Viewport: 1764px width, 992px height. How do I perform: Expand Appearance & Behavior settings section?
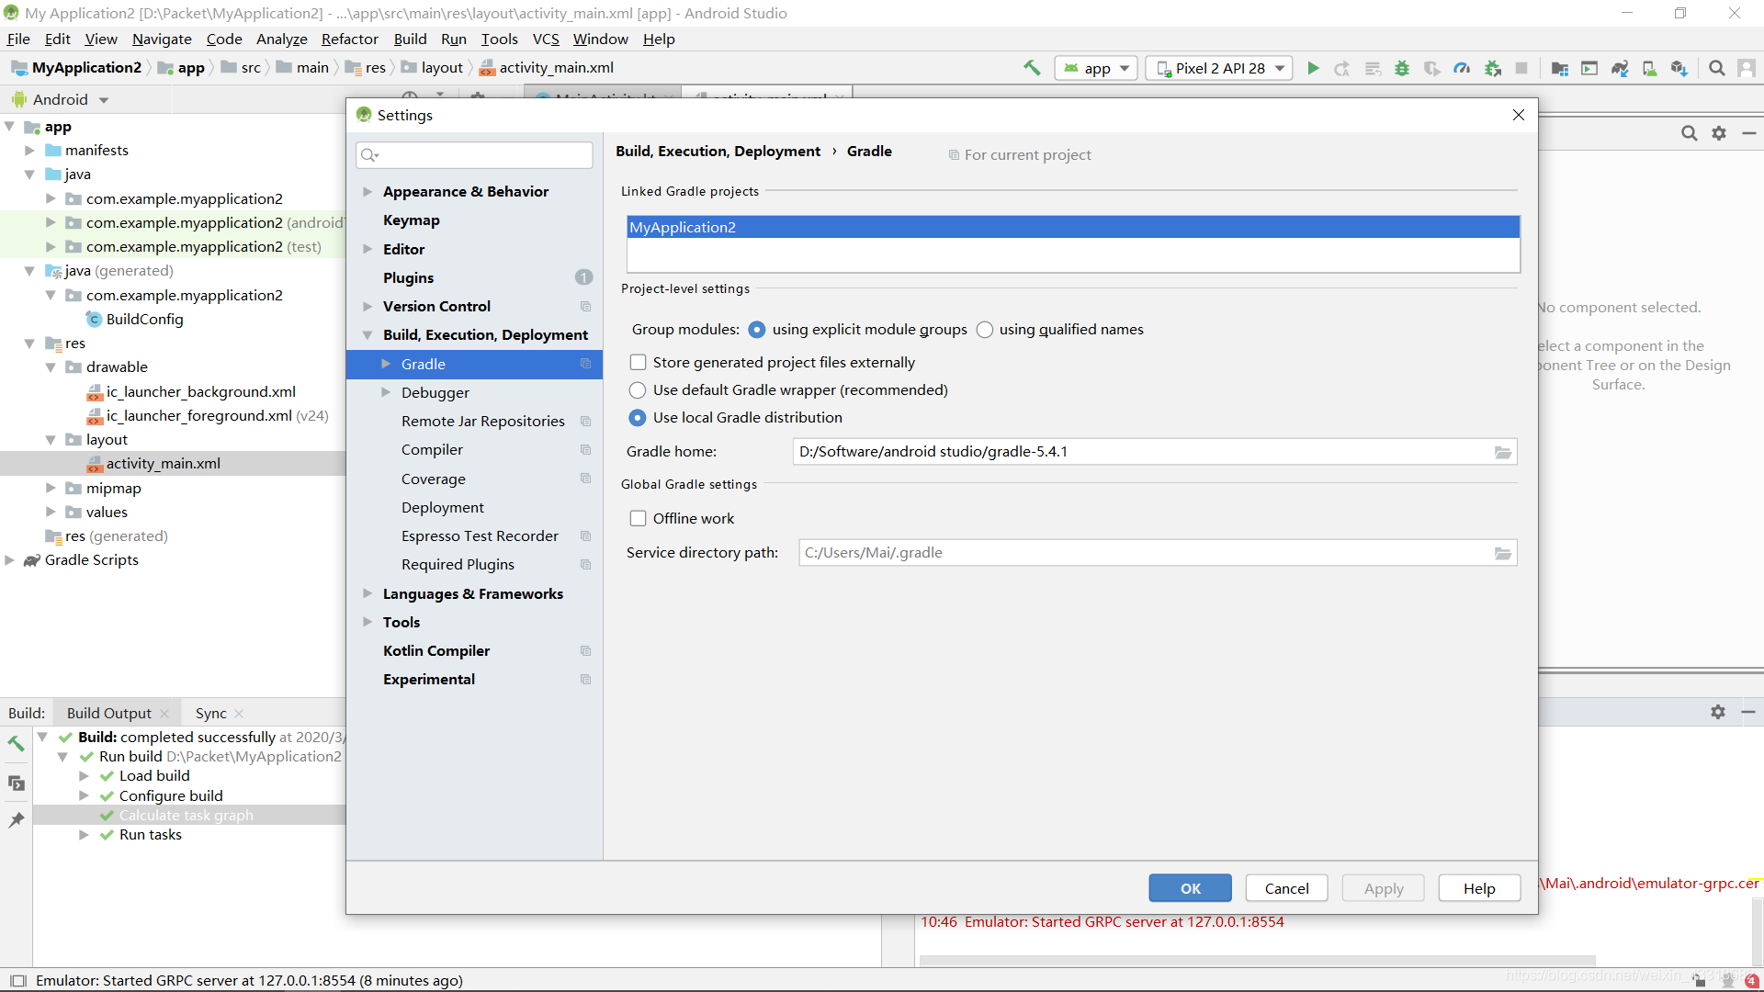click(x=367, y=191)
